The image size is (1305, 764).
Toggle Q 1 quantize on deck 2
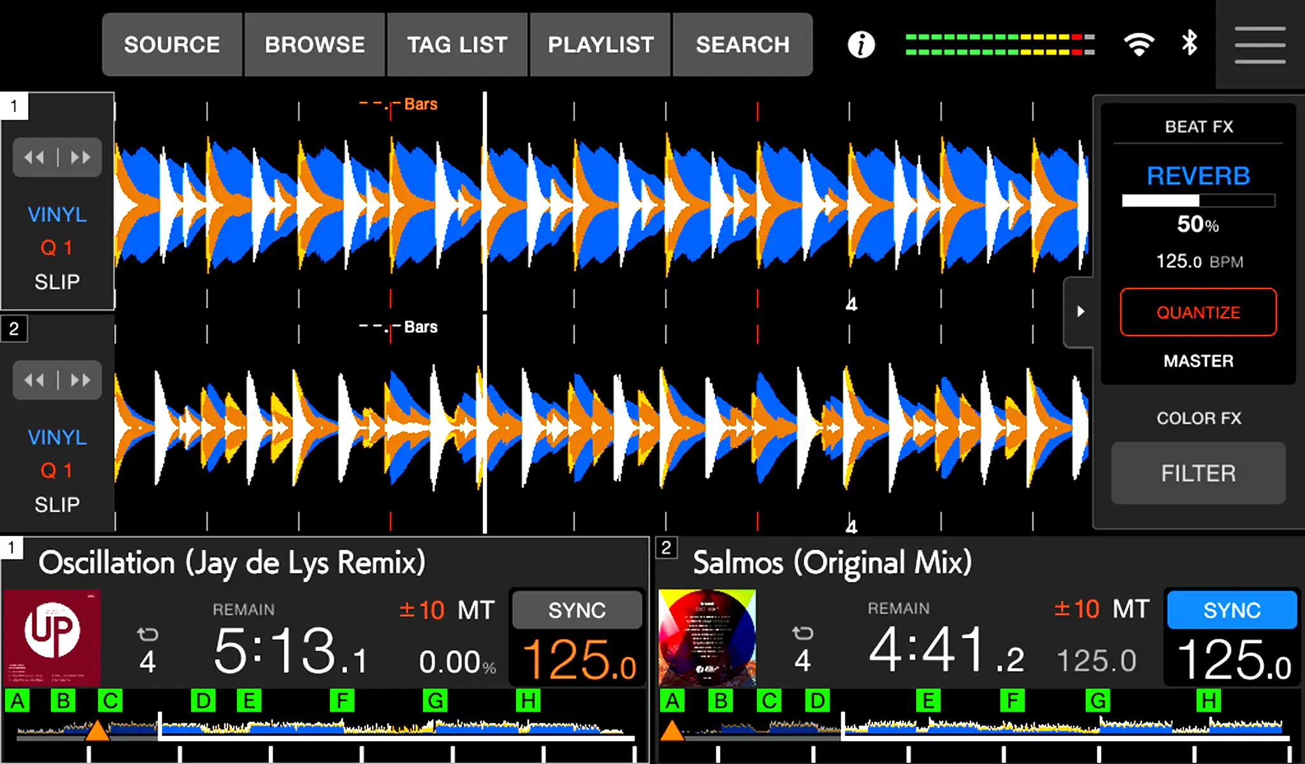tap(56, 470)
